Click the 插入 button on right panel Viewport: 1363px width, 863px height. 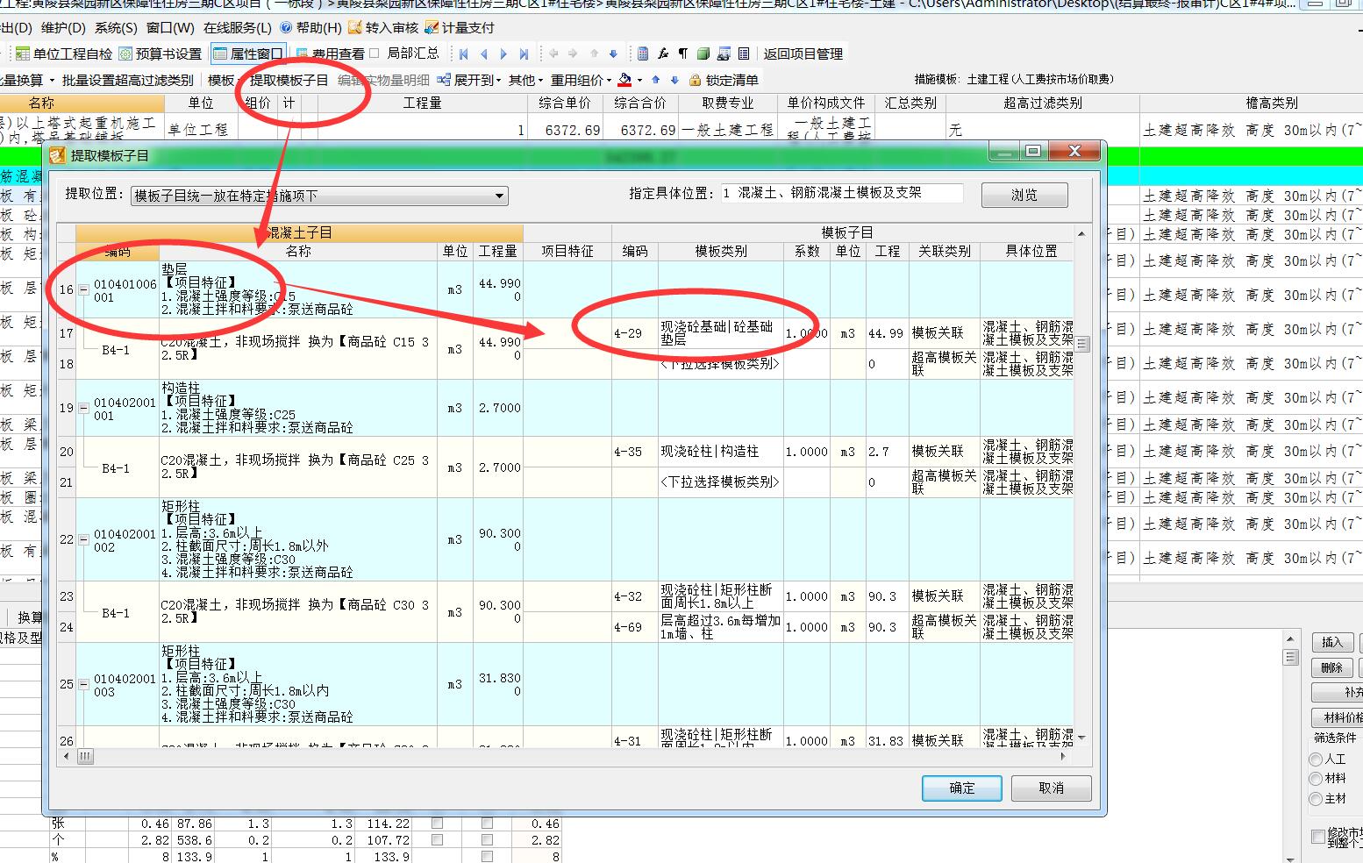[x=1332, y=642]
